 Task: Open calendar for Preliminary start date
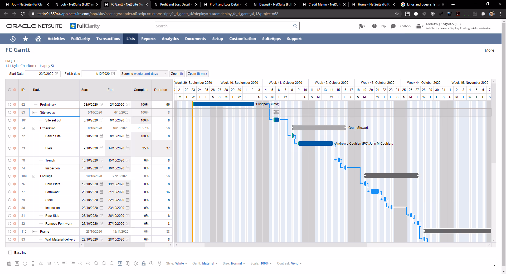(101, 105)
